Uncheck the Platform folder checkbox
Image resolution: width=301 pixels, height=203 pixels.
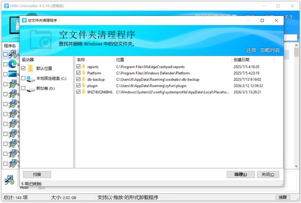point(78,73)
